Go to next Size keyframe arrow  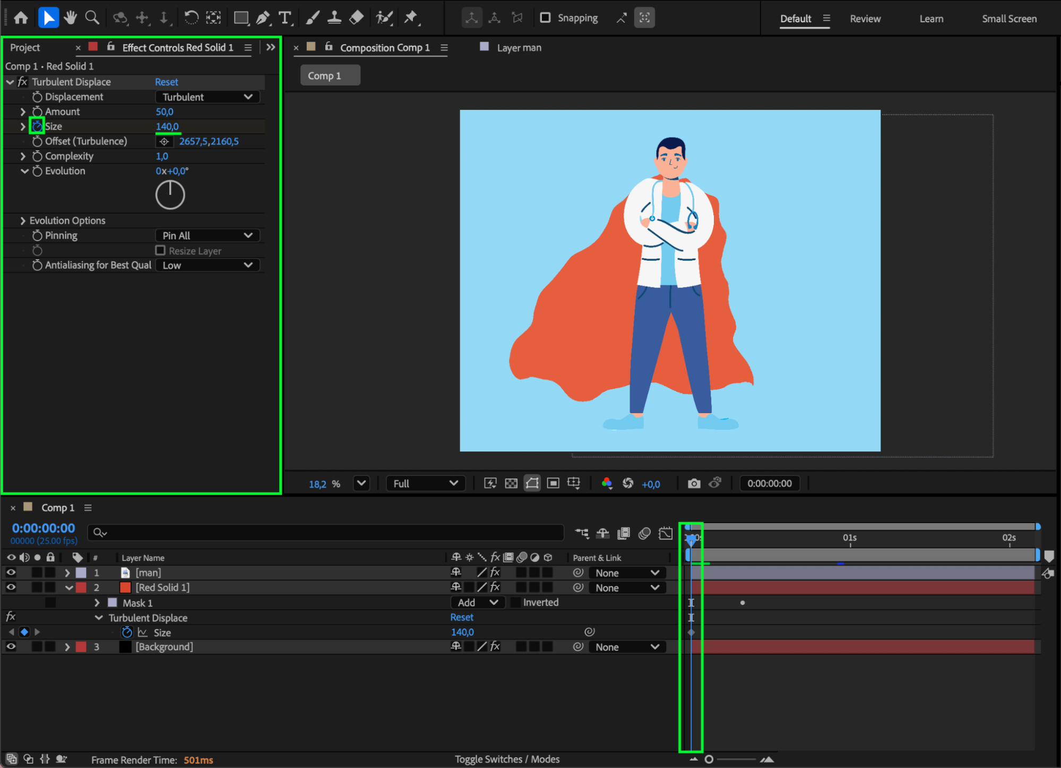tap(37, 632)
